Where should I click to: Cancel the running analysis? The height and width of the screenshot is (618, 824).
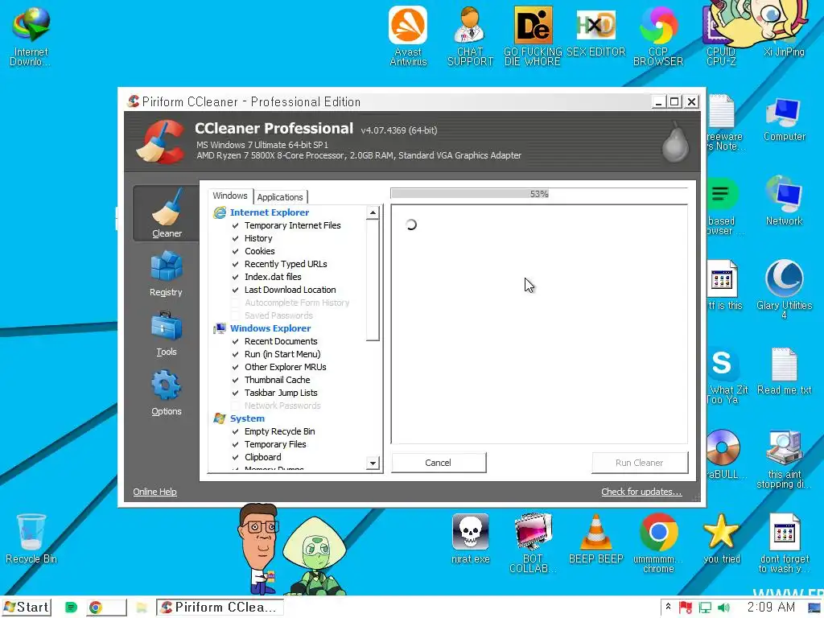439,463
